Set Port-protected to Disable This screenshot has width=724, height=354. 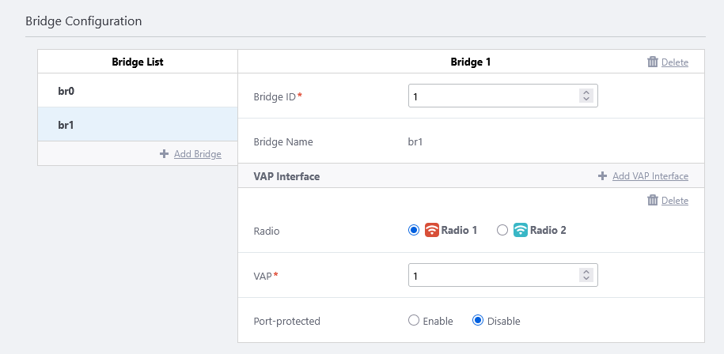click(477, 321)
